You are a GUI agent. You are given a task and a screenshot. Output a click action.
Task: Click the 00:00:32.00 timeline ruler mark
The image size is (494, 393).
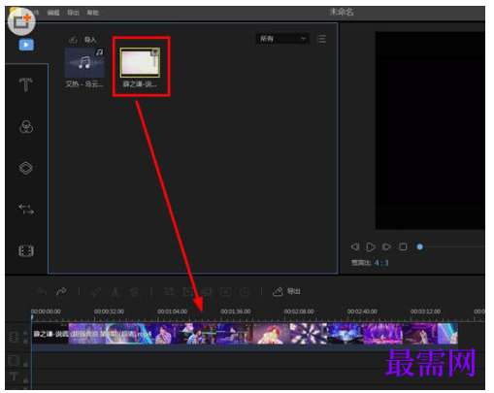coord(109,311)
